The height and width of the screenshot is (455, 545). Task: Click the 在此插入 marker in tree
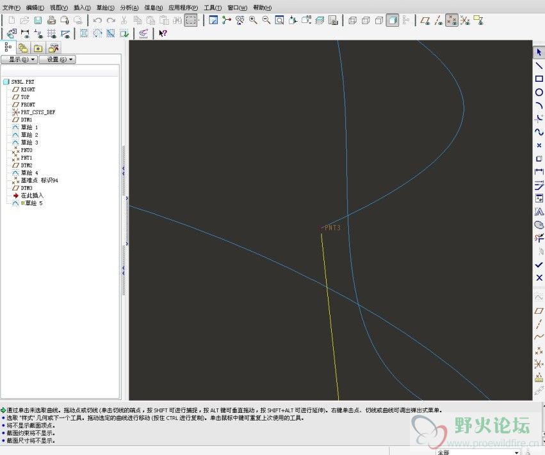pyautogui.click(x=32, y=196)
